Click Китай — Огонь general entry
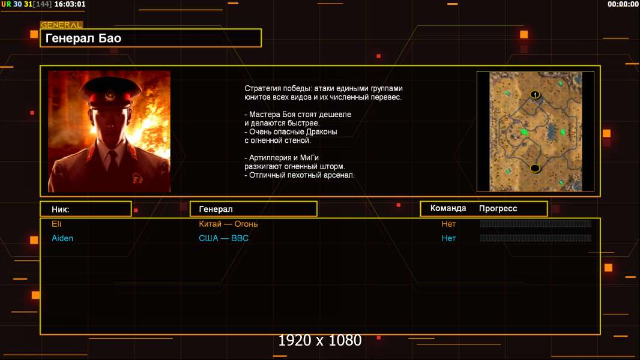 (x=228, y=224)
